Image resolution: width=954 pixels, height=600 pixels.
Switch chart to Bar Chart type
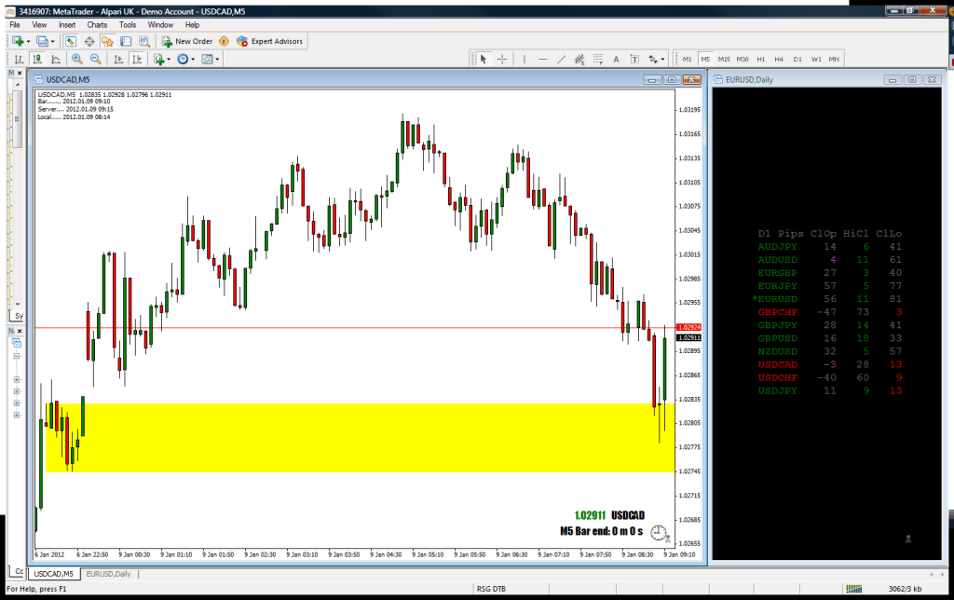tap(19, 59)
